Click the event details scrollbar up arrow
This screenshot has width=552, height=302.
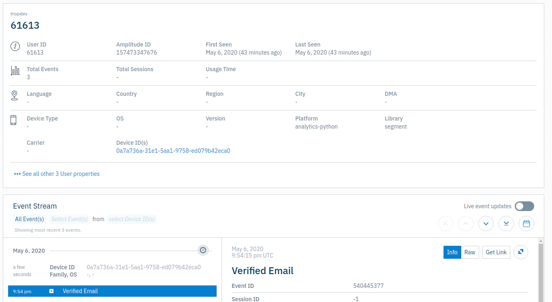541,241
